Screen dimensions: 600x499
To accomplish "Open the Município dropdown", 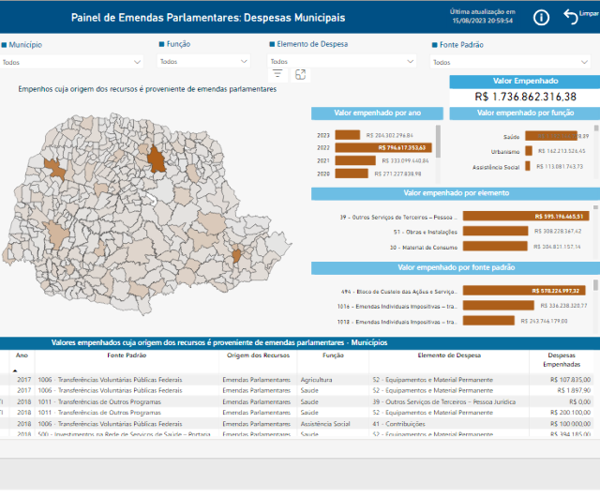I will pos(71,62).
